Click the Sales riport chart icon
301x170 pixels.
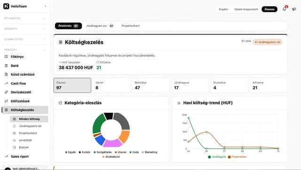[x=6, y=156]
